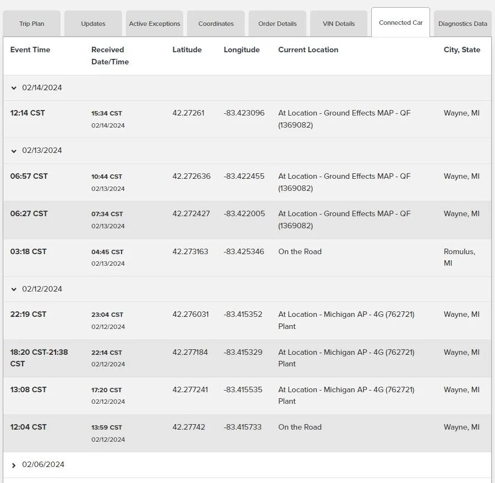Image resolution: width=495 pixels, height=483 pixels.
Task: Open the Active Exceptions tab
Action: [155, 24]
